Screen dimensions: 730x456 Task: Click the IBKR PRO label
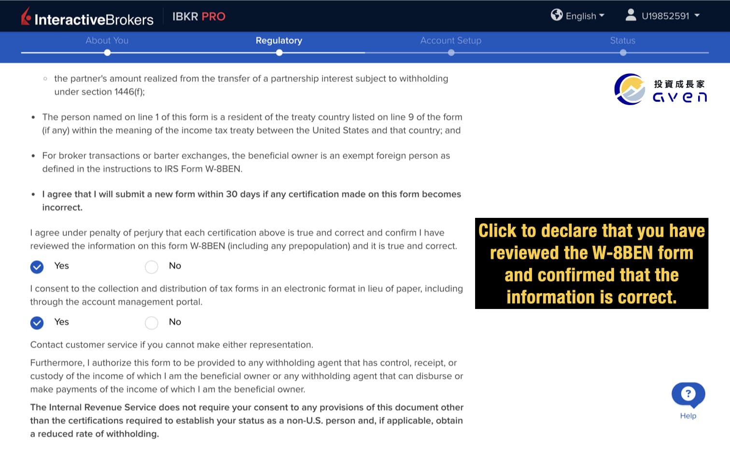(198, 16)
